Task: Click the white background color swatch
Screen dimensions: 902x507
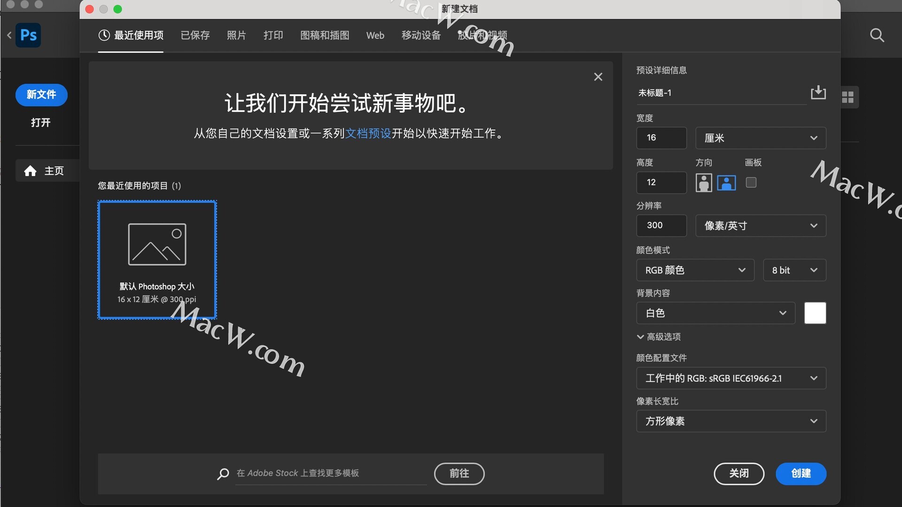Action: point(815,313)
